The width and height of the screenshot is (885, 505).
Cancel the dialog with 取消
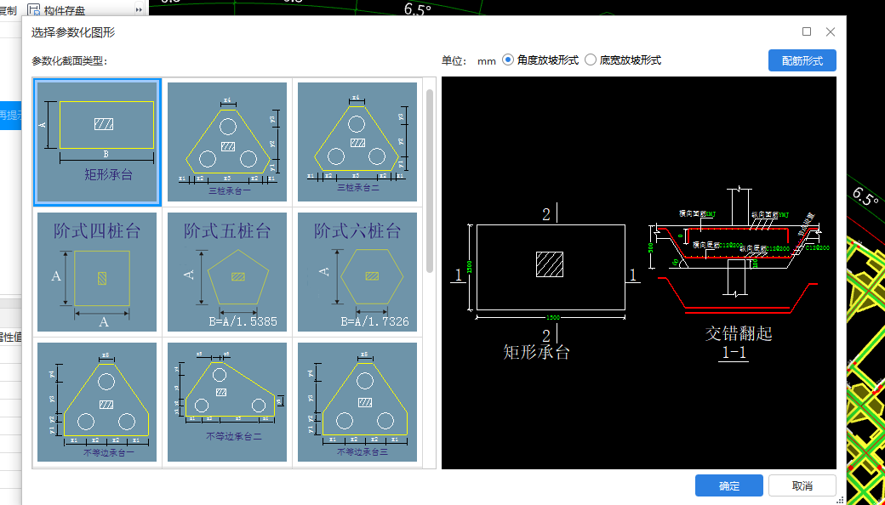click(802, 485)
